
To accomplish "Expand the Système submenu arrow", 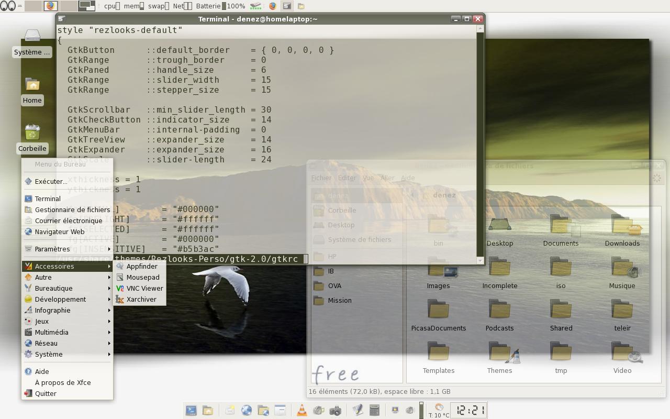I will click(109, 354).
